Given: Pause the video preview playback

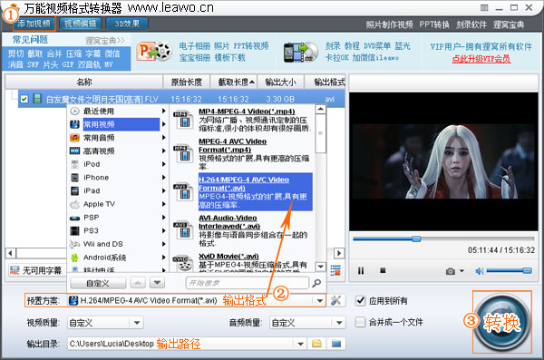Looking at the screenshot, I should pyautogui.click(x=361, y=270).
